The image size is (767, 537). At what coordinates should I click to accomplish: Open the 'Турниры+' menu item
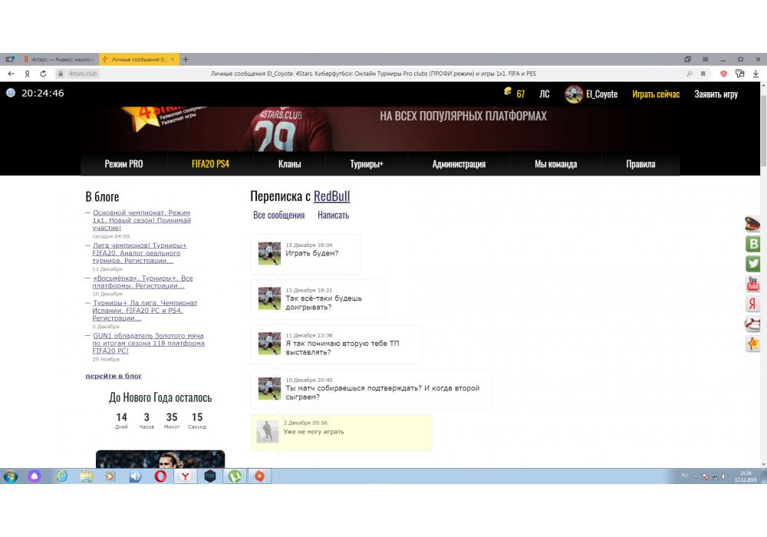[367, 164]
